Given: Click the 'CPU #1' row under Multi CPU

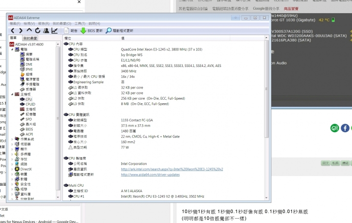Looking at the screenshot, I should coord(164,196).
